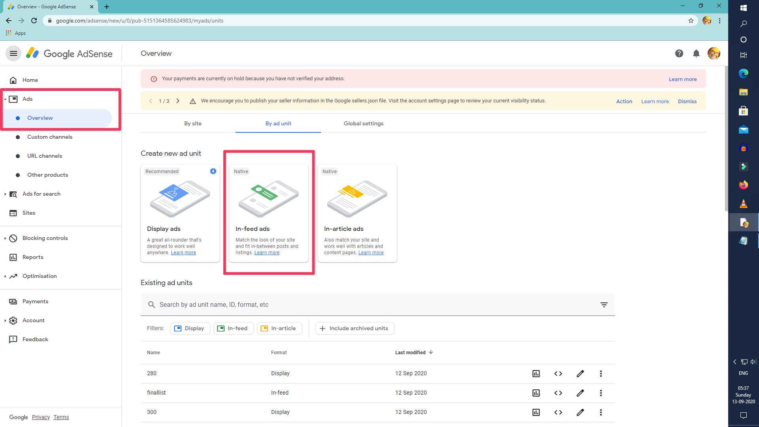Get code icon for finallist ad unit
The width and height of the screenshot is (759, 427).
(558, 393)
